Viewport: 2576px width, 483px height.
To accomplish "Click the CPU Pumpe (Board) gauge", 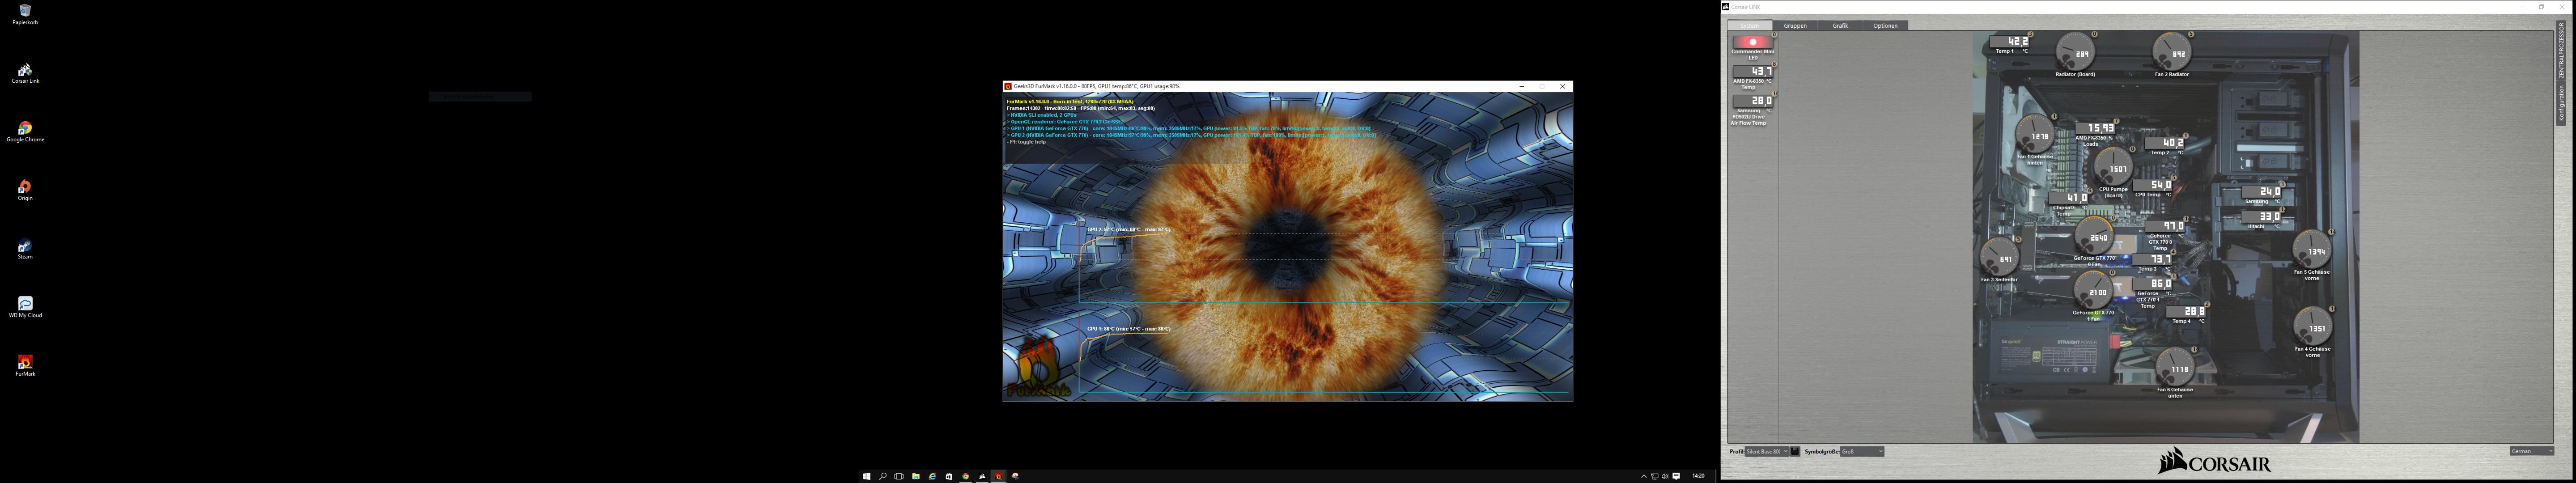I will click(2113, 167).
